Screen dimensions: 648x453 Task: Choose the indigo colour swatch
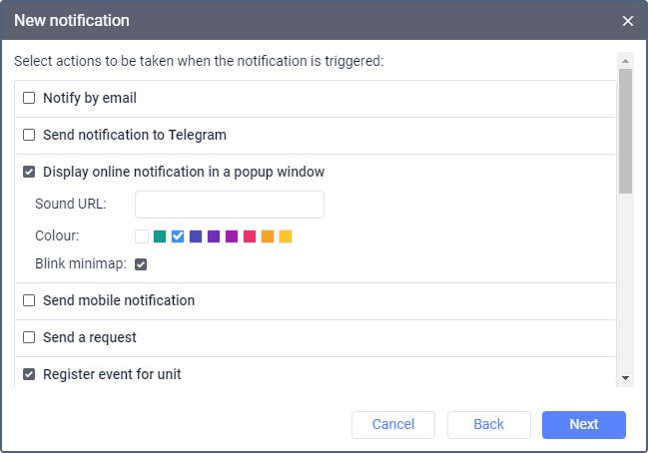(x=196, y=236)
